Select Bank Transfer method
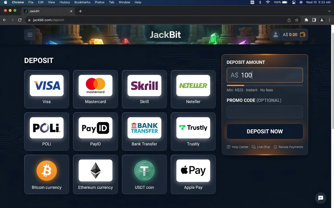Image resolution: width=334 pixels, height=208 pixels. click(144, 132)
